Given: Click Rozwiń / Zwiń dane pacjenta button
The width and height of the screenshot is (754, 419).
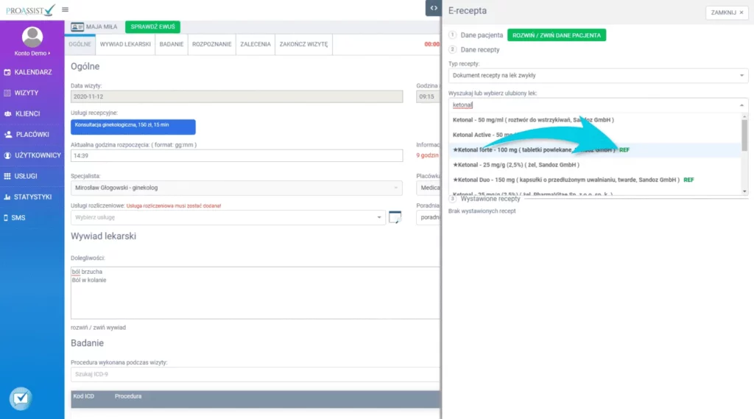Looking at the screenshot, I should 556,35.
